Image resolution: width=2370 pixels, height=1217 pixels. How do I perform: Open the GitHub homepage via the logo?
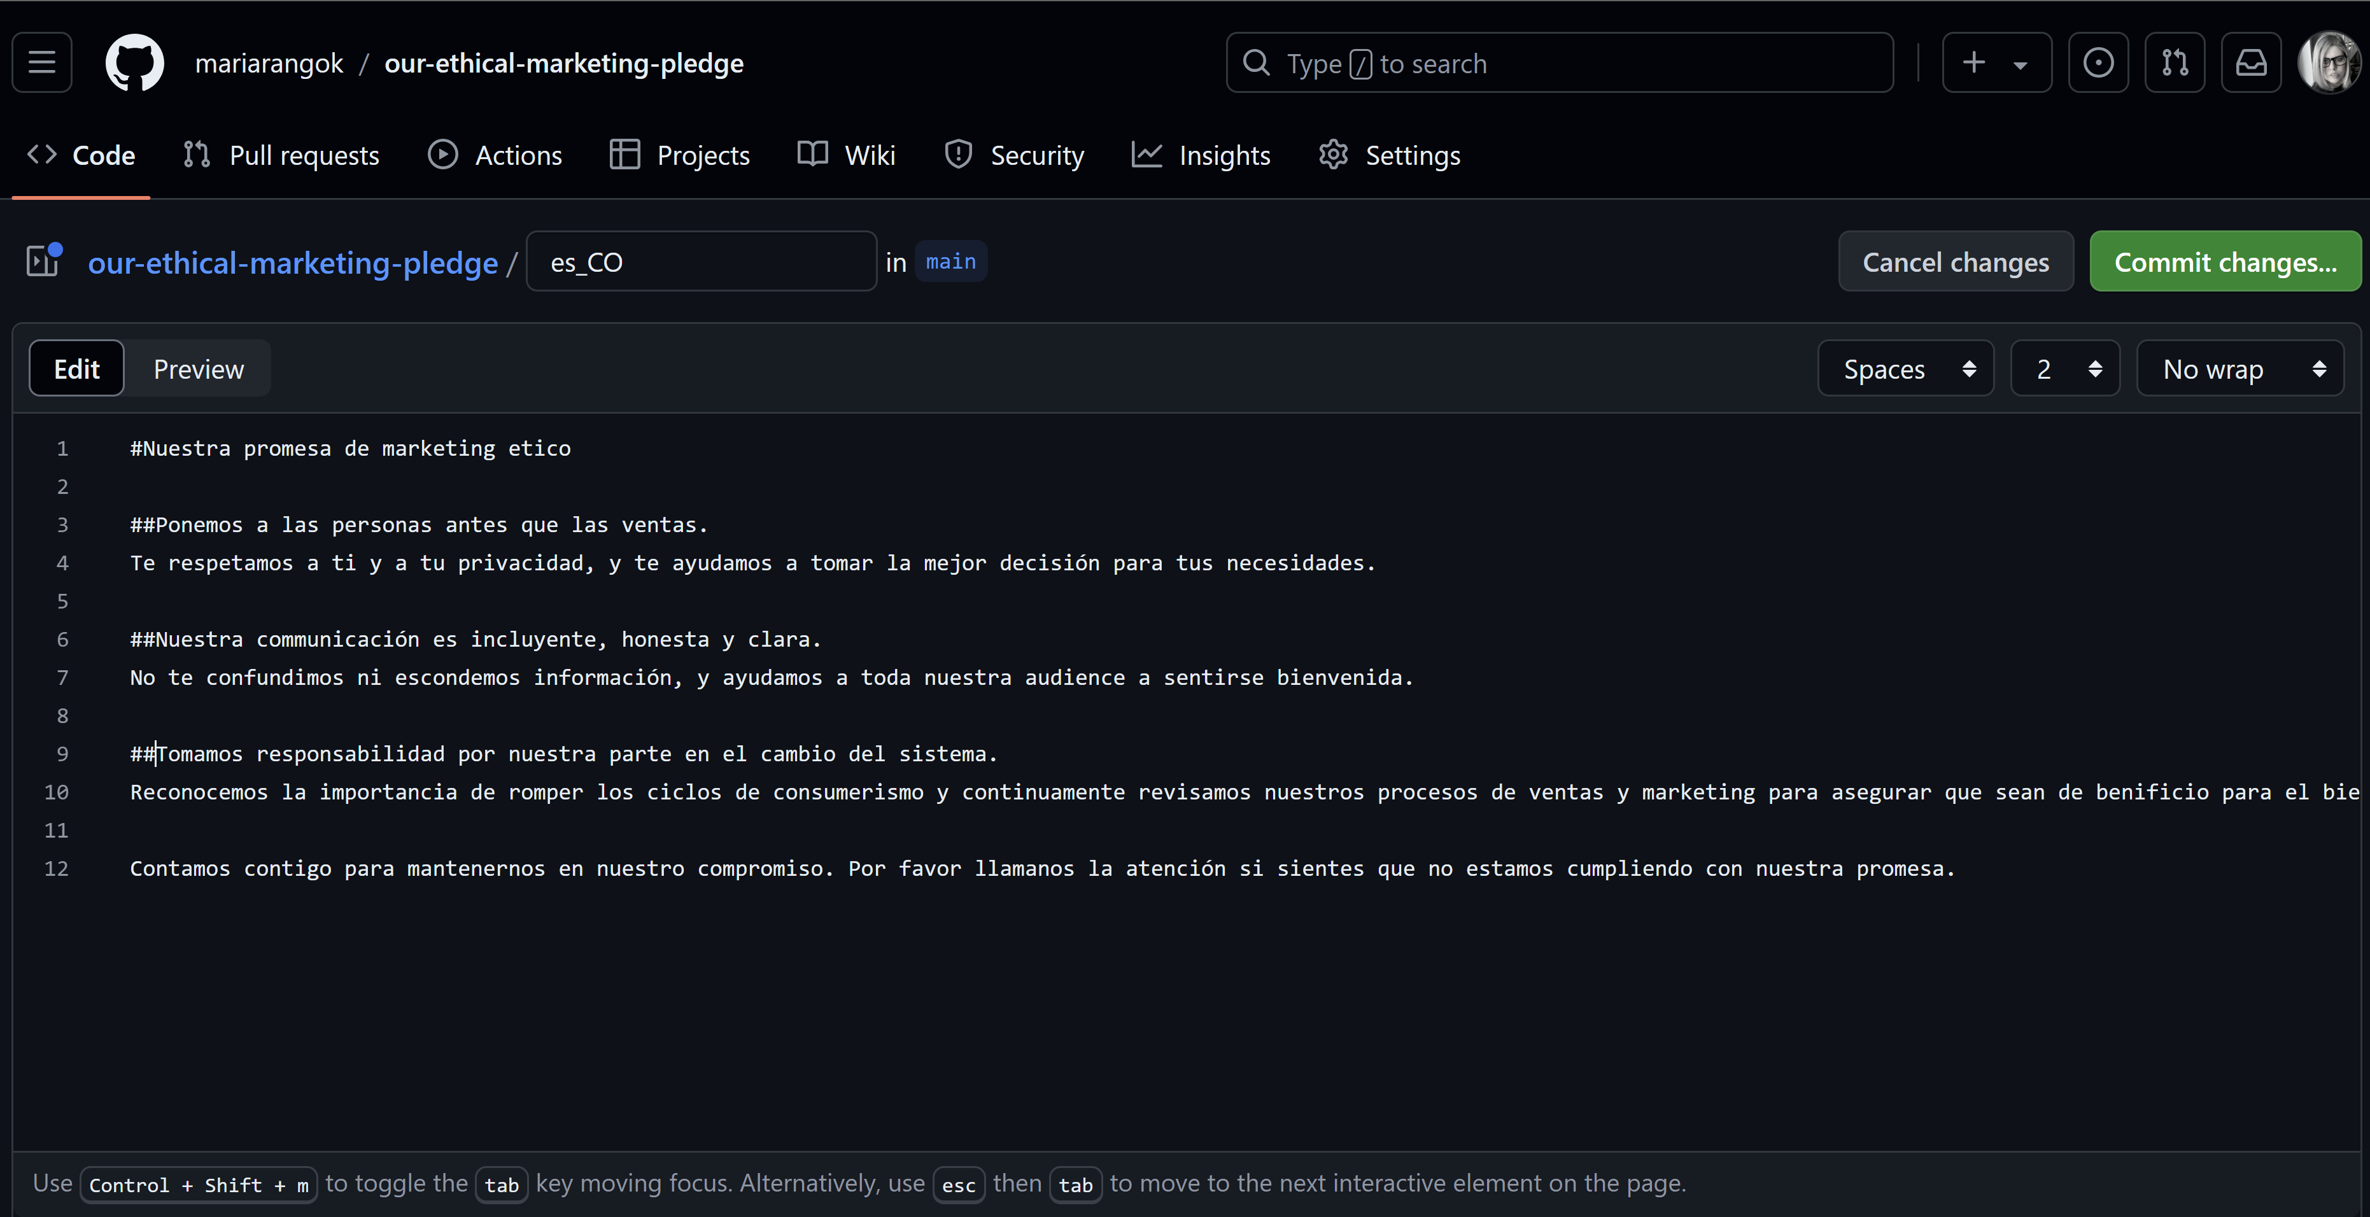coord(134,62)
